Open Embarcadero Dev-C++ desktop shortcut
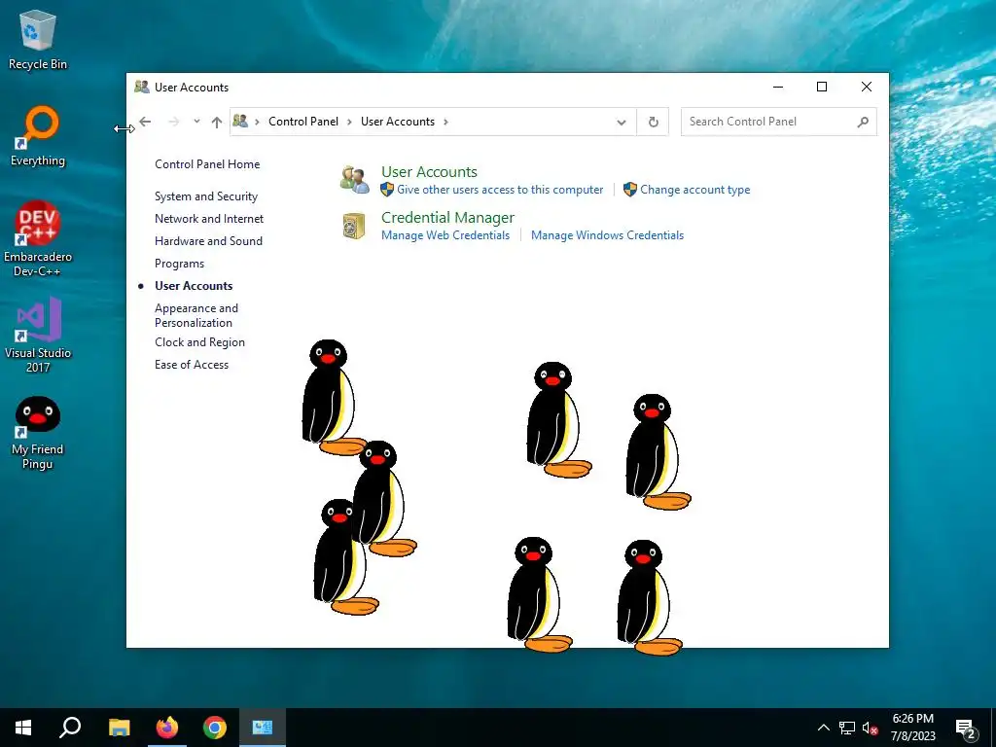This screenshot has height=747, width=996. tap(38, 239)
